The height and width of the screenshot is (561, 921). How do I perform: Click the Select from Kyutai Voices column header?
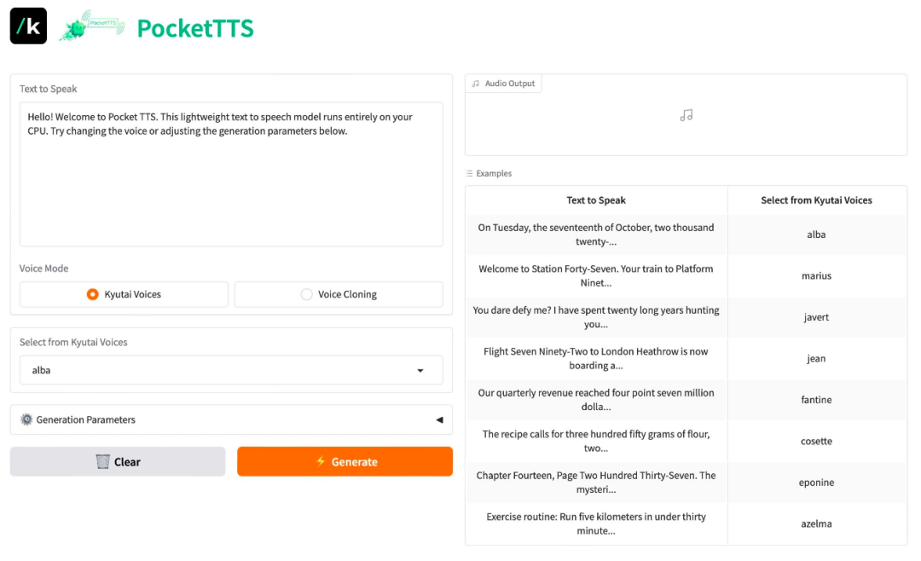[816, 200]
